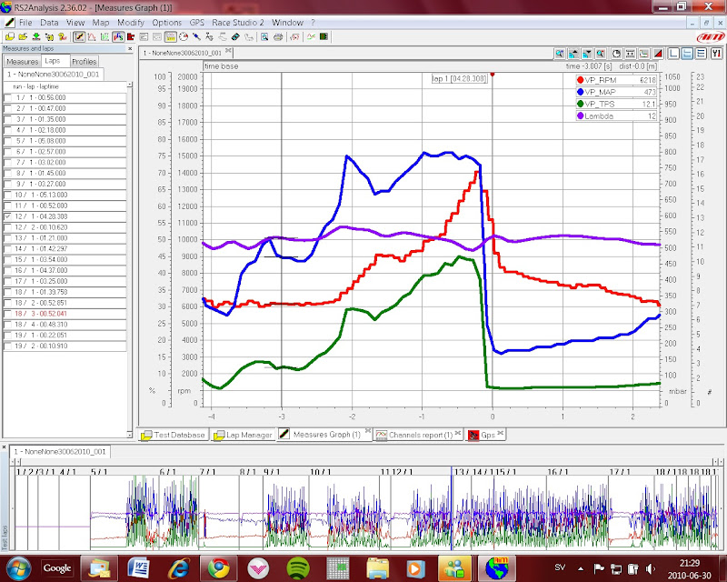Click the stopwatch split times toolbar icon

tap(184, 36)
